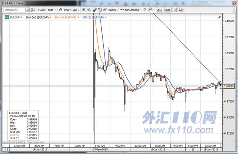Click the satellite-style icon in toolbar

click(x=94, y=10)
